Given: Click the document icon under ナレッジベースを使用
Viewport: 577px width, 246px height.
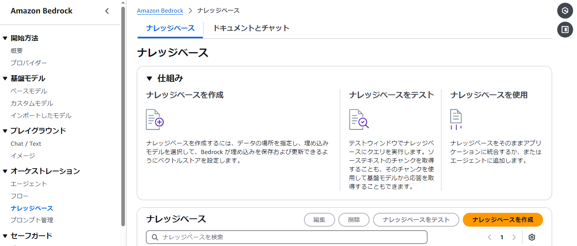Looking at the screenshot, I should [x=456, y=119].
